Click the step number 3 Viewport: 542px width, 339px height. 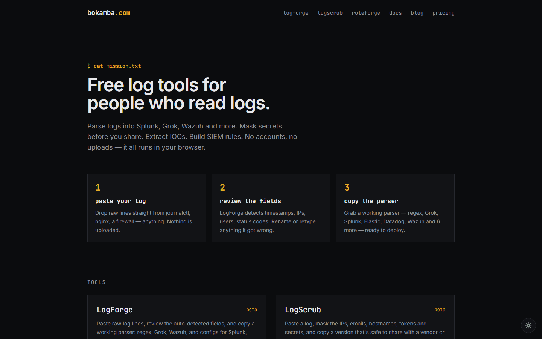pyautogui.click(x=347, y=187)
